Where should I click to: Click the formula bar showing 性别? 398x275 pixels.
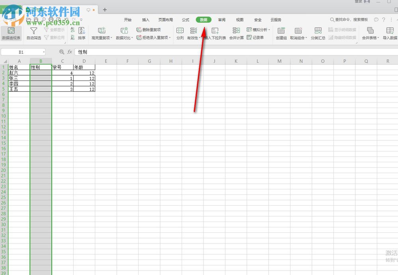tap(236, 52)
